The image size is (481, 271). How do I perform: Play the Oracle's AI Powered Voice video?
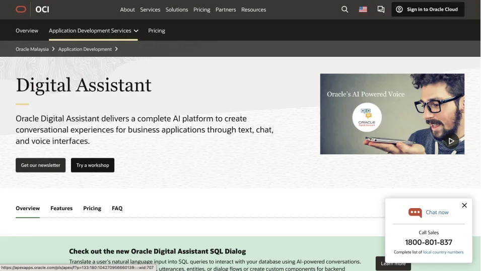(x=451, y=141)
